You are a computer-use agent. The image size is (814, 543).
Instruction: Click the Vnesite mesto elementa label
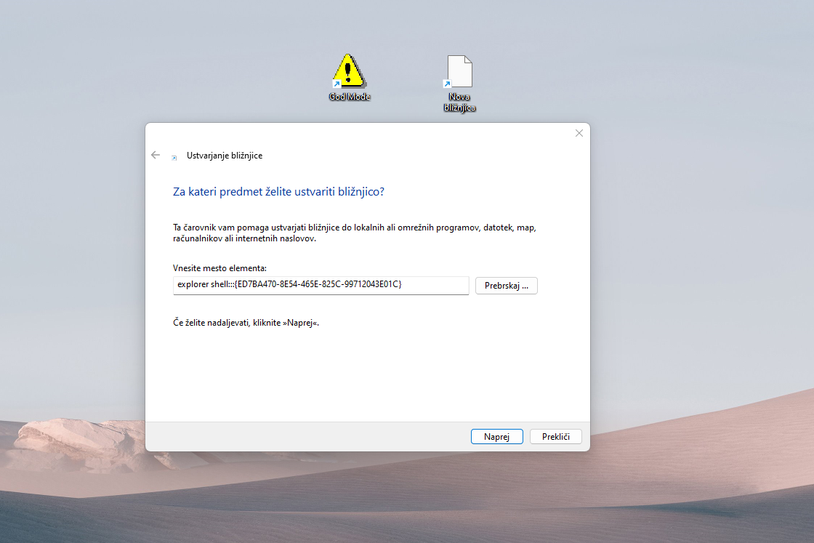pos(219,268)
